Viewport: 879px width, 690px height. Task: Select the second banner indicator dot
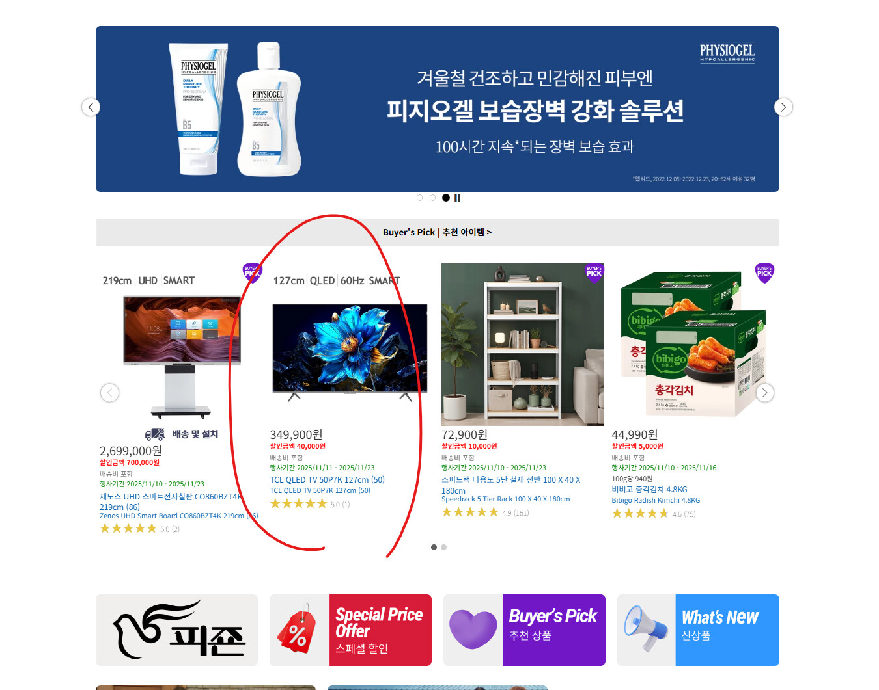coord(432,198)
